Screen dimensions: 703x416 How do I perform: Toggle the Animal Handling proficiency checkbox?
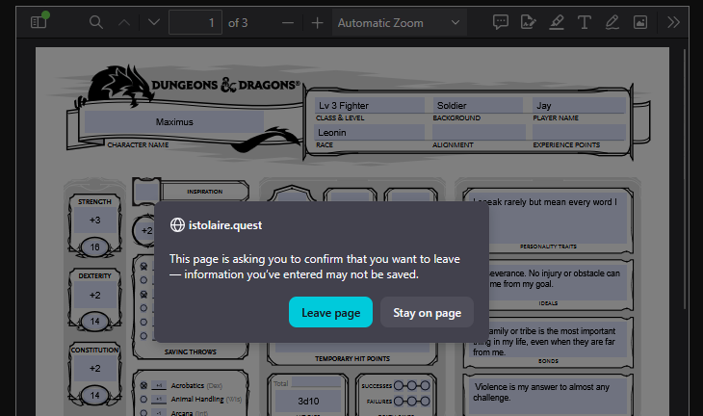tap(143, 399)
